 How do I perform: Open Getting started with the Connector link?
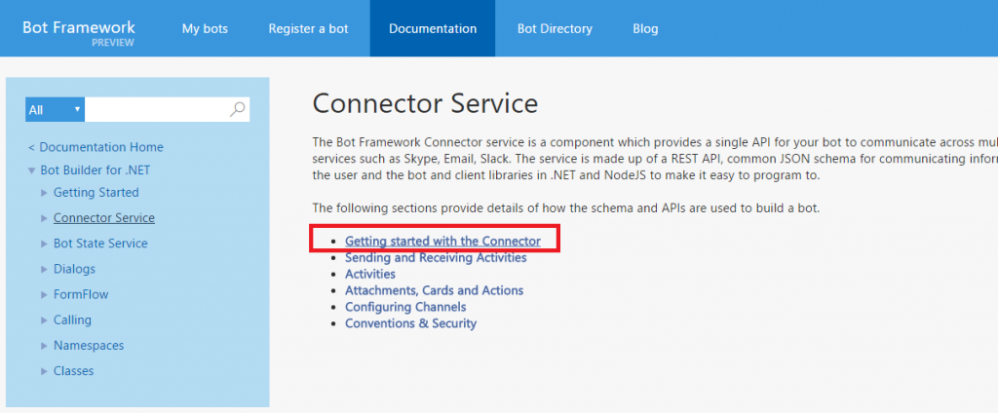[442, 242]
